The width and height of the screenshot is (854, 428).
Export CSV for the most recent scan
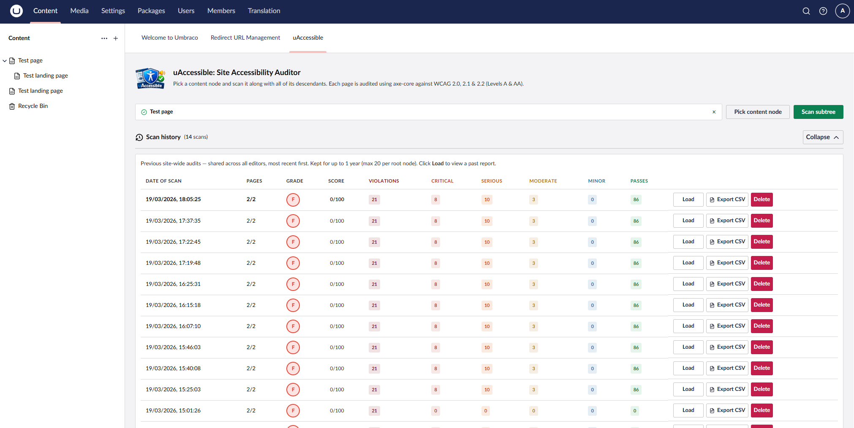727,199
